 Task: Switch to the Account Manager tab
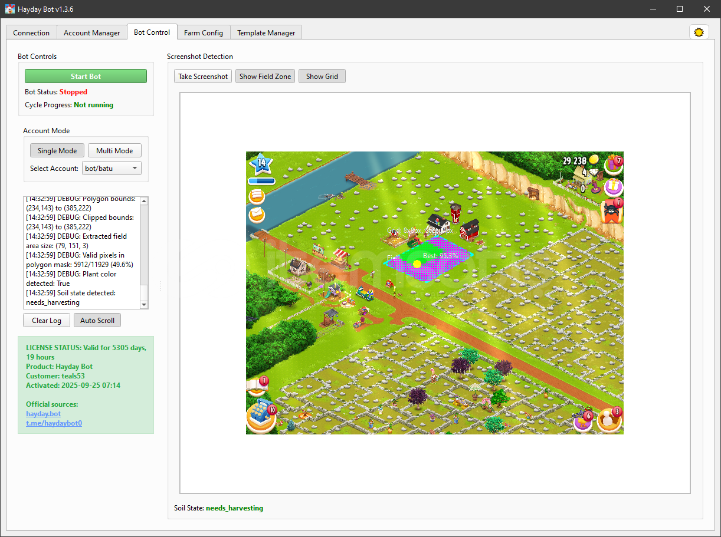[x=92, y=33]
